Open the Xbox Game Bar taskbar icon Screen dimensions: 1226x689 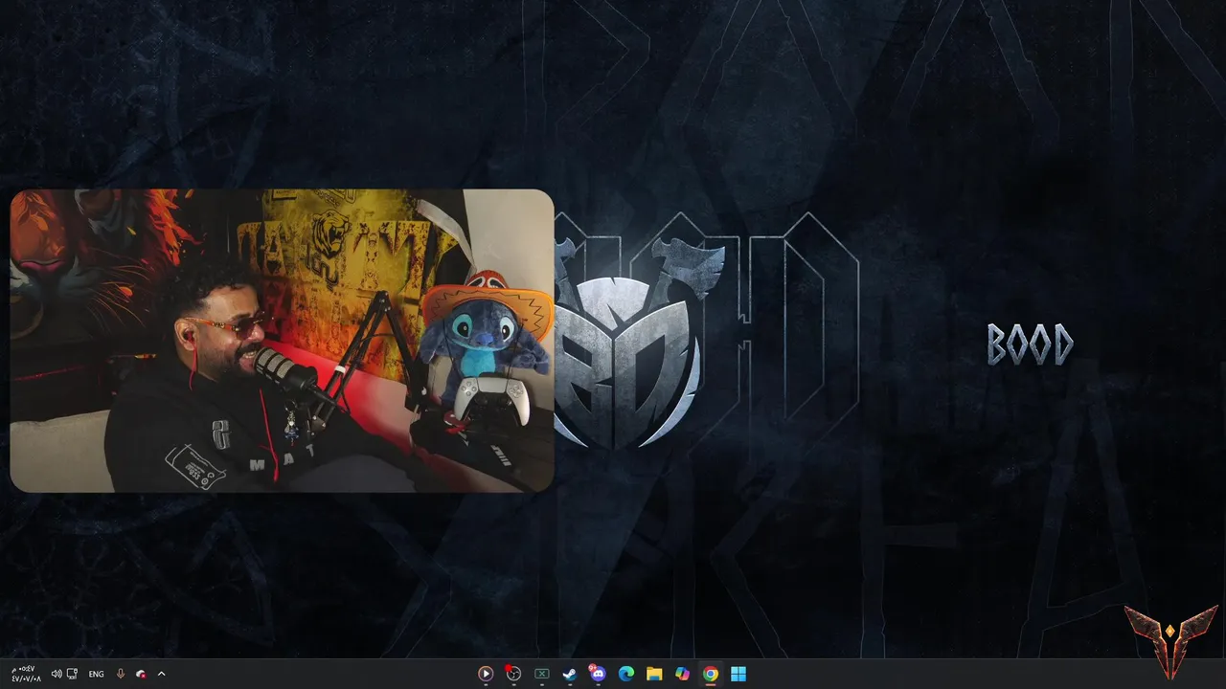(x=542, y=674)
